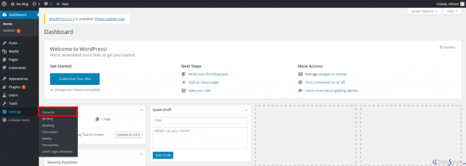Open the My Blog home icon
Viewport: 466px width, 166px height.
point(12,4)
